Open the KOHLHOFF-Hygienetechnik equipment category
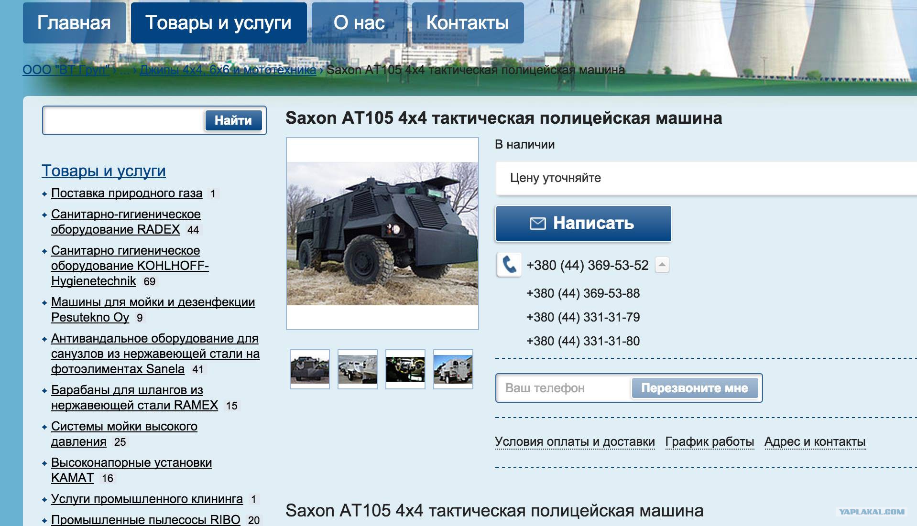The height and width of the screenshot is (526, 917). (130, 266)
